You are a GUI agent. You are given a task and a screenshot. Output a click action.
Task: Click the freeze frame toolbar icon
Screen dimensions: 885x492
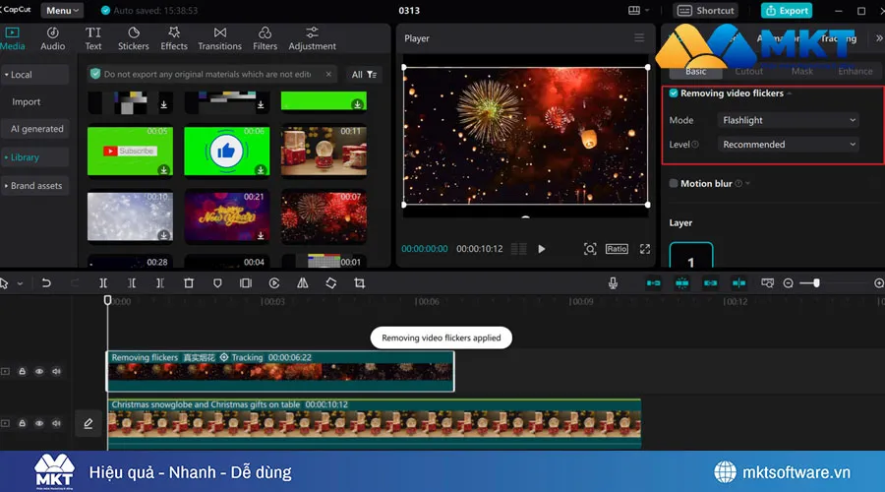tap(246, 283)
